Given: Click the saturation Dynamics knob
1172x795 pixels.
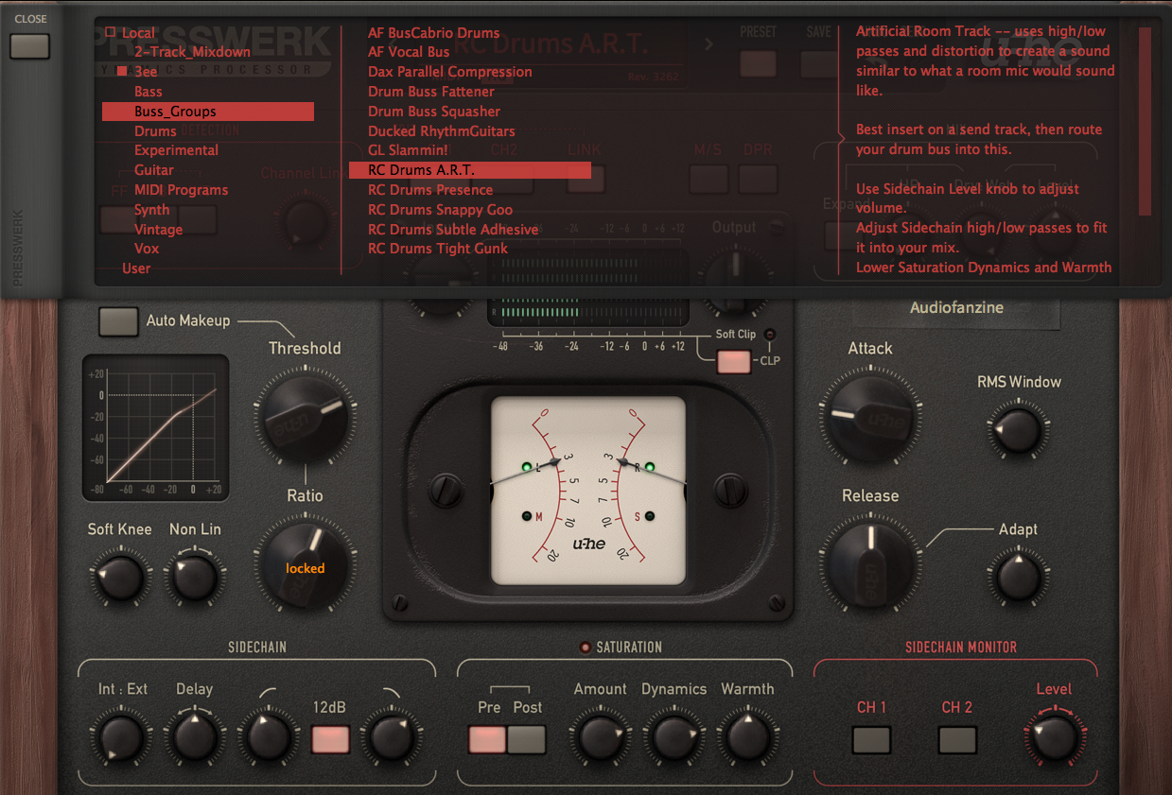Looking at the screenshot, I should click(673, 737).
